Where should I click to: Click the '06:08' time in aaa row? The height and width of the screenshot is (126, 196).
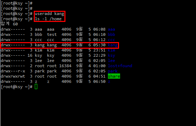pyautogui.click(x=99, y=29)
